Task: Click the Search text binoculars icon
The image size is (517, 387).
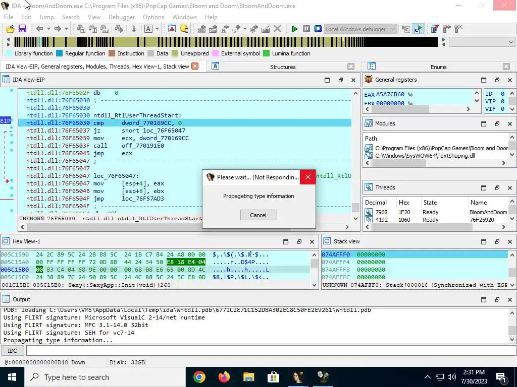Action: (x=93, y=29)
